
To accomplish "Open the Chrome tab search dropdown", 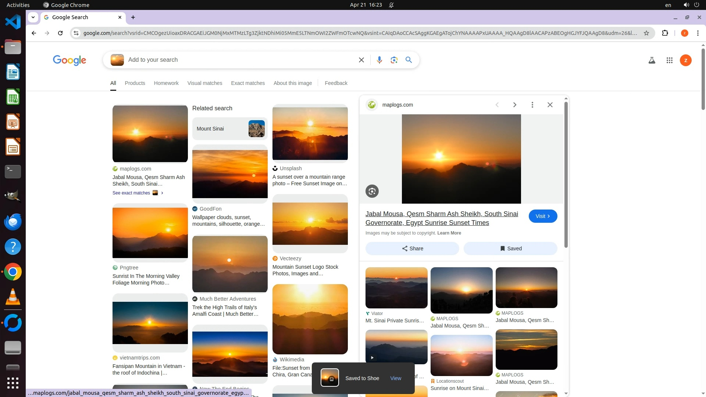I will pyautogui.click(x=33, y=17).
